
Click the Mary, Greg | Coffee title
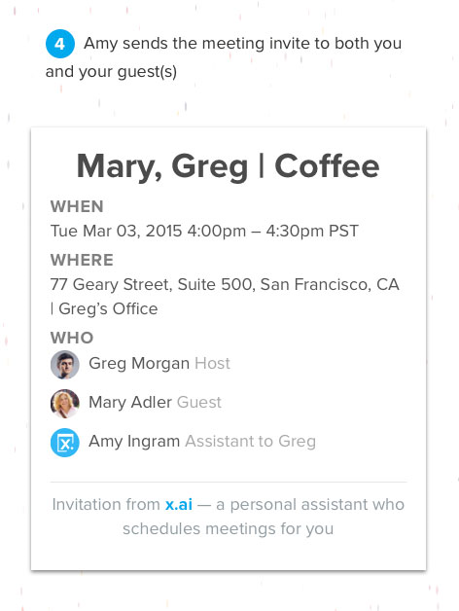pyautogui.click(x=228, y=166)
